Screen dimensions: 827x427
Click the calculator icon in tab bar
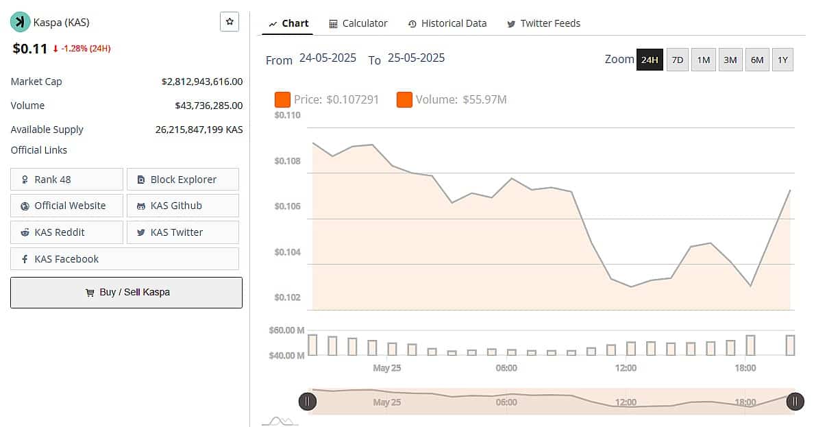tap(333, 24)
